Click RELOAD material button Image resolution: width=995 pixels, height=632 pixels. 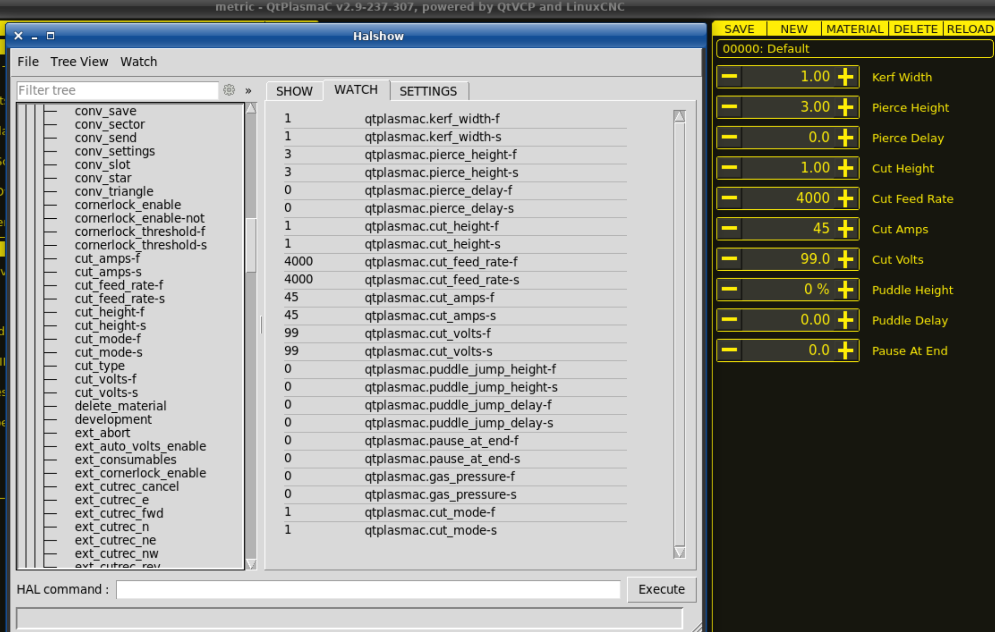pos(969,29)
